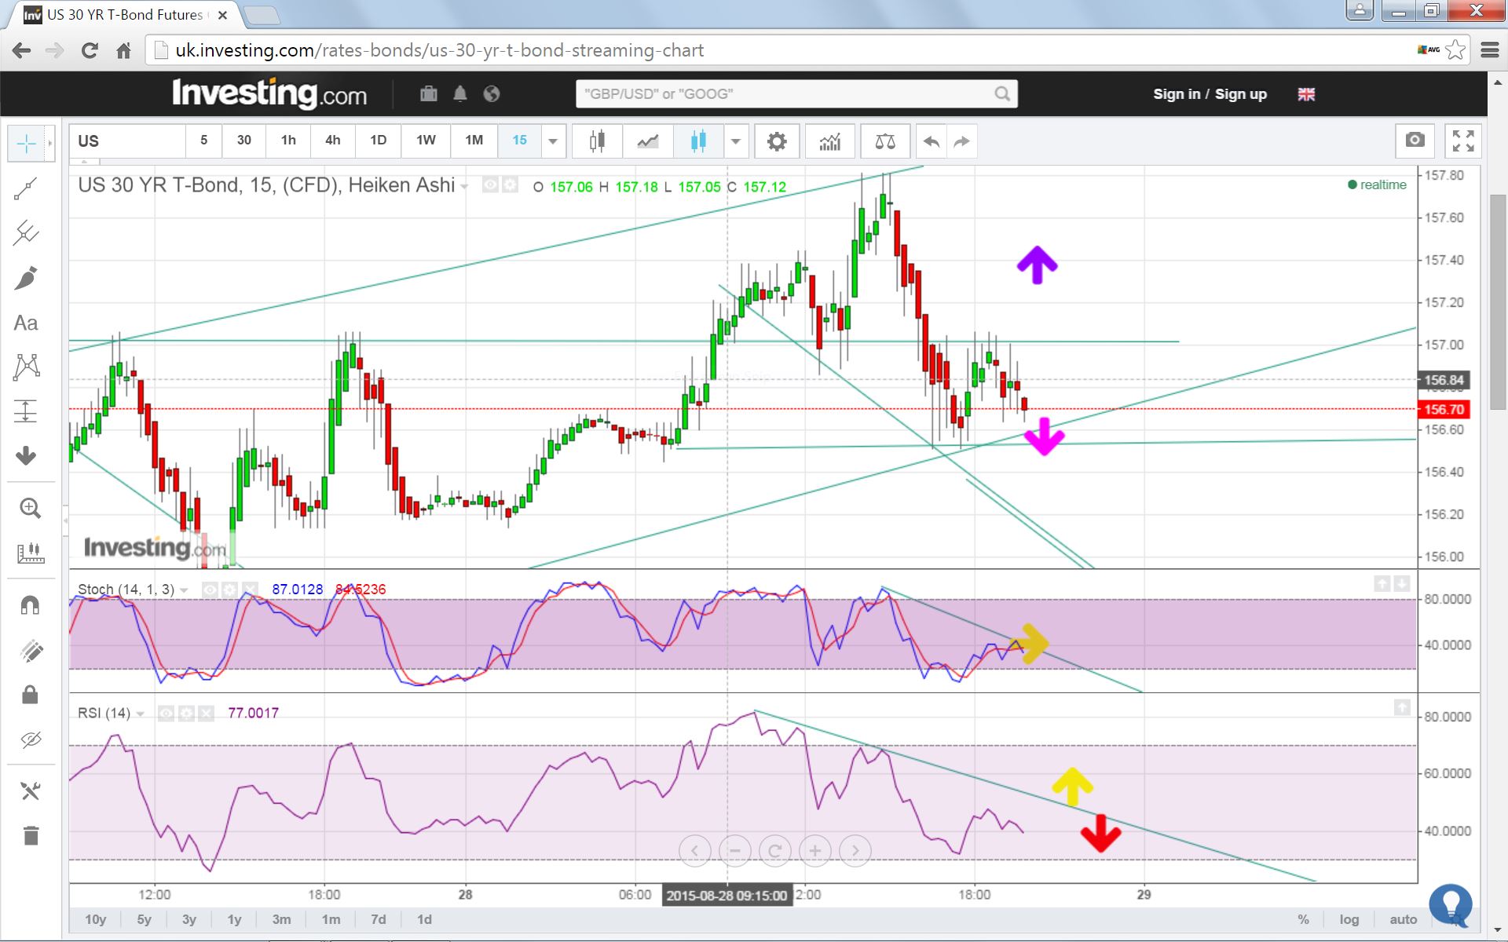
Task: Redo the chart action
Action: click(x=961, y=141)
